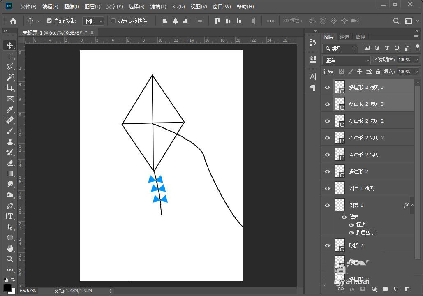Image resolution: width=423 pixels, height=296 pixels.
Task: Open 不透明度 slider dropdown arrow
Action: click(x=416, y=60)
